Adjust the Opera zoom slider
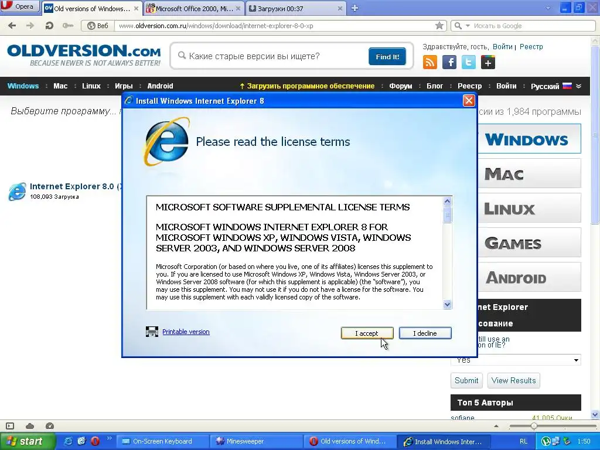This screenshot has height=450, width=600. (x=533, y=426)
